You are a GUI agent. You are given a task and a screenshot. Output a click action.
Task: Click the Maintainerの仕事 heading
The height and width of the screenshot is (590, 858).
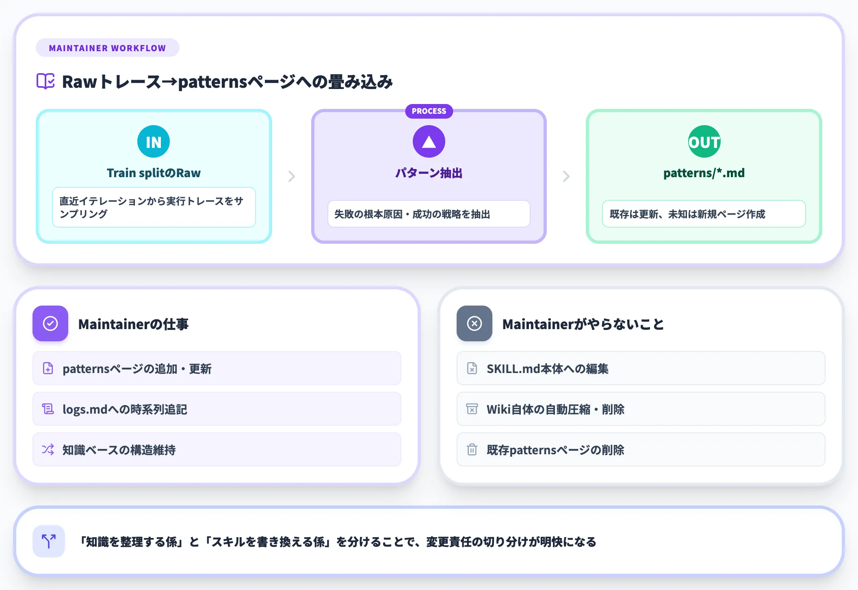[x=134, y=324]
